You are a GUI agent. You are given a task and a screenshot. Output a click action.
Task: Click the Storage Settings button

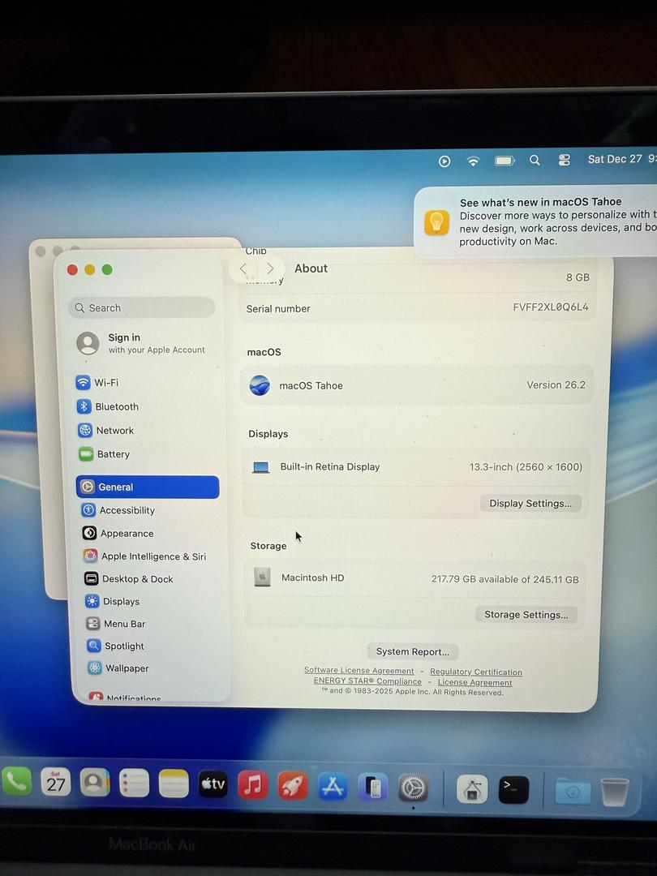526,615
